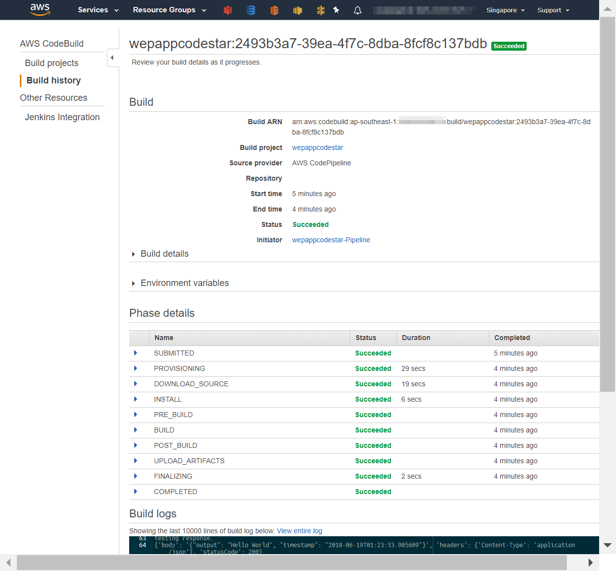Screen dimensions: 616x571
Task: Expand the FINALIZING phase row arrow
Action: [x=136, y=476]
